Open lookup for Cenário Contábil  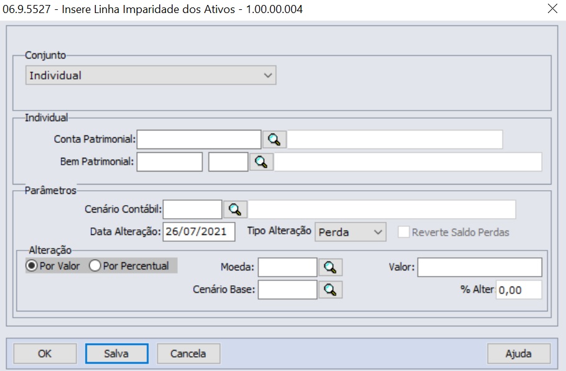click(x=235, y=209)
